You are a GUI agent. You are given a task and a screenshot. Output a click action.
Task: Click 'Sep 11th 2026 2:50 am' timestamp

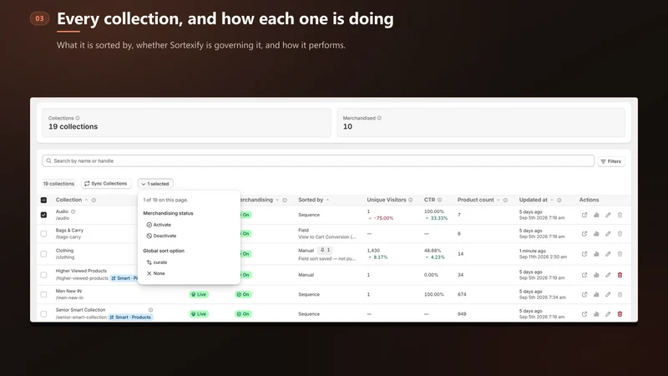pyautogui.click(x=543, y=257)
